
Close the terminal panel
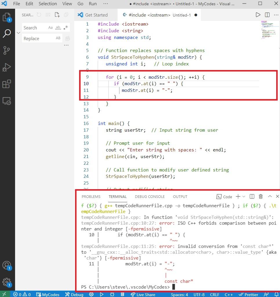click(x=277, y=196)
